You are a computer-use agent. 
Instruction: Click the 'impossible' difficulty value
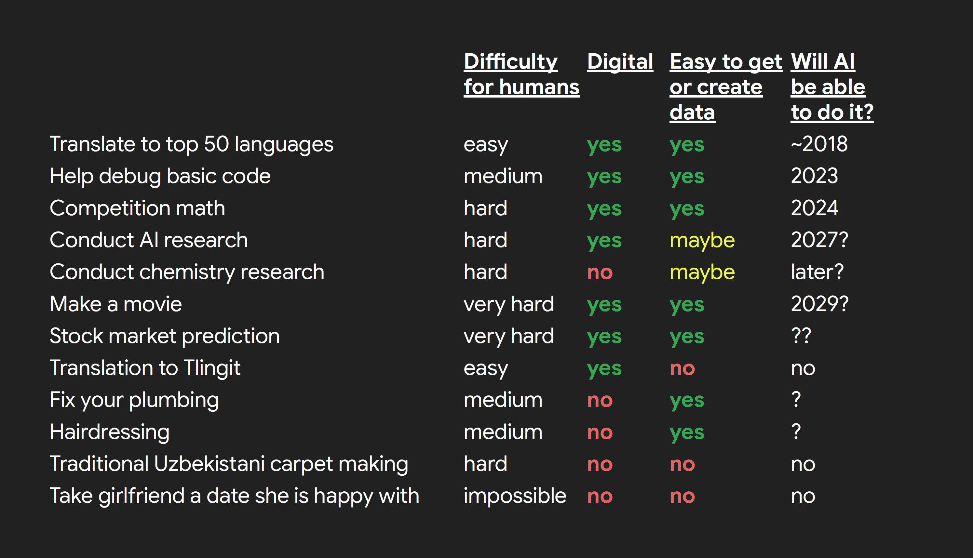click(515, 496)
